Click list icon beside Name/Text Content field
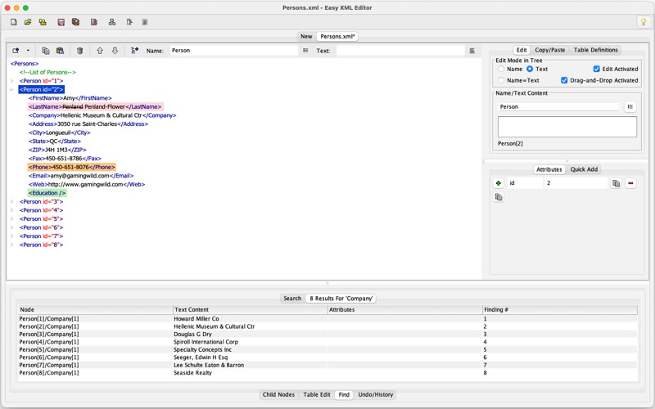The width and height of the screenshot is (655, 409). tap(630, 107)
